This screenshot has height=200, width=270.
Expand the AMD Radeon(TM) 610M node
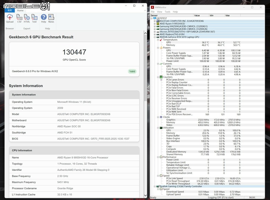pos(155,34)
